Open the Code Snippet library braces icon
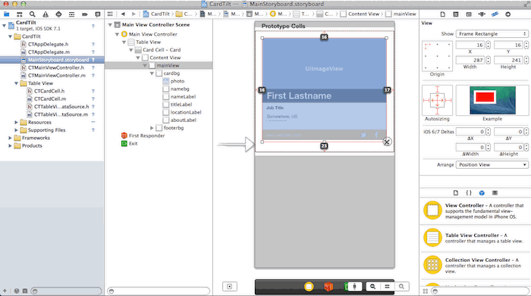Viewport: 531px width, 296px height. [x=469, y=192]
